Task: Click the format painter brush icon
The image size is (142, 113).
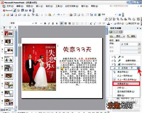Action: 54,15
